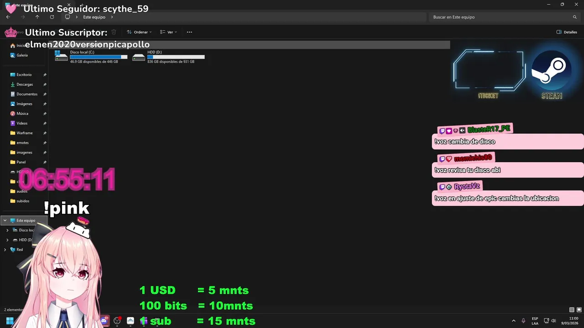
Task: Collapse the Este equipo tree node
Action: pos(5,220)
